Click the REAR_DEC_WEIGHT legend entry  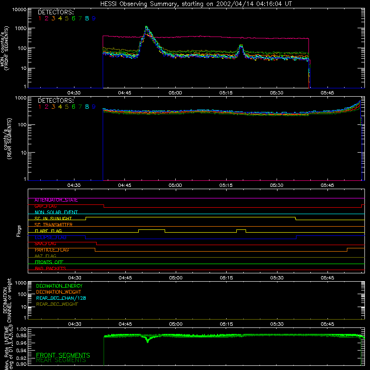(57, 304)
